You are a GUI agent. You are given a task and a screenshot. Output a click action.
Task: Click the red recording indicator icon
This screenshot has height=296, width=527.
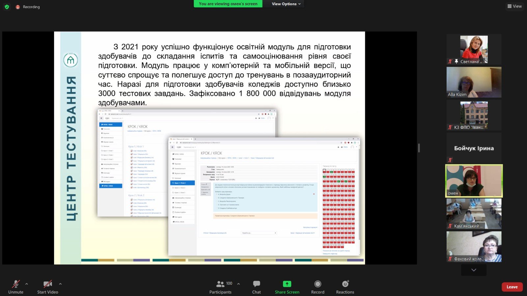18,7
